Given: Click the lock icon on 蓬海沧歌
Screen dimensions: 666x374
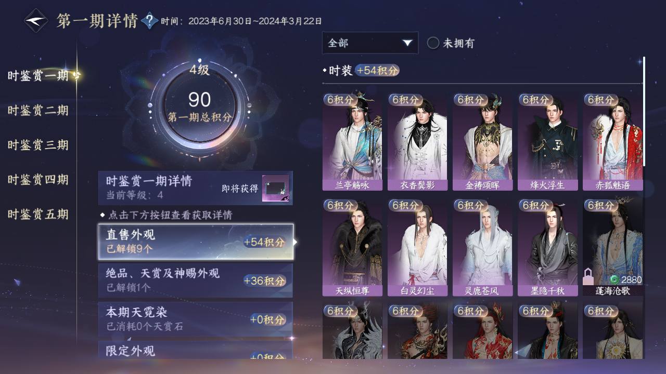Looking at the screenshot, I should coord(587,277).
